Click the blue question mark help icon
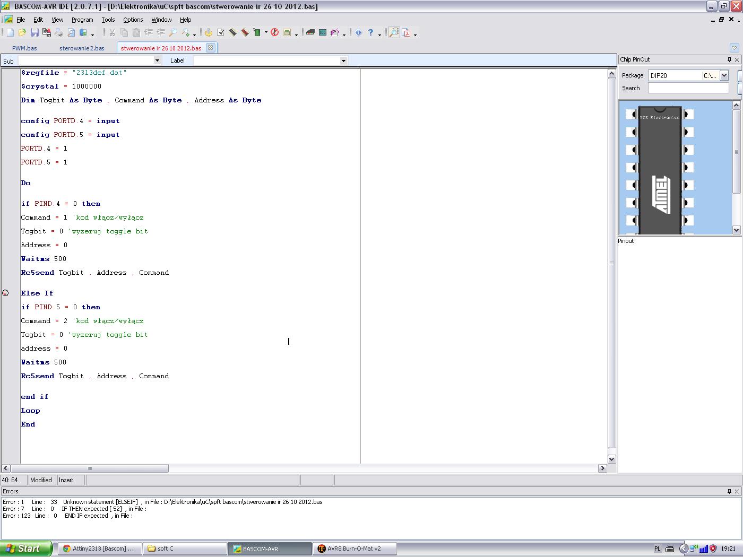The image size is (743, 557). point(370,33)
